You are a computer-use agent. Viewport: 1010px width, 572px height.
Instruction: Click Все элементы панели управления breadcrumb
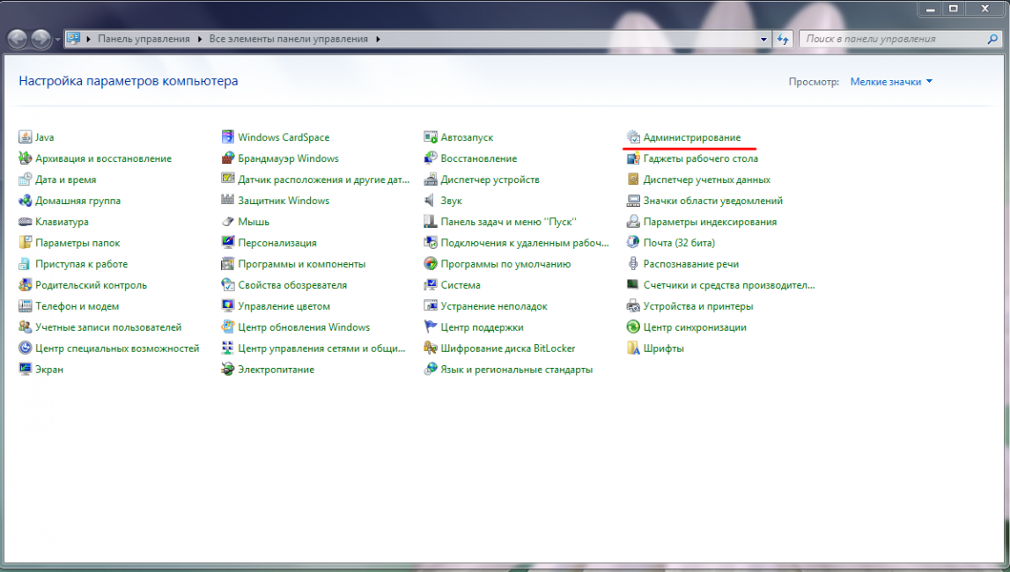[x=289, y=40]
